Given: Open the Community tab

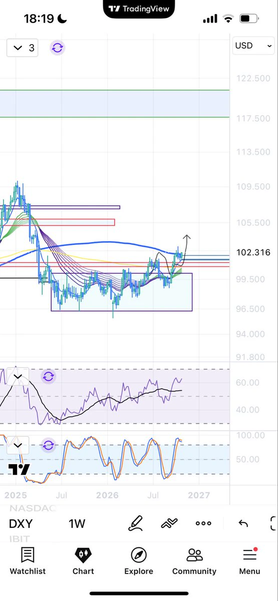Looking at the screenshot, I should point(194,560).
